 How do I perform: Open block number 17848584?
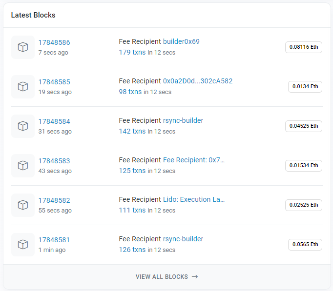point(54,121)
